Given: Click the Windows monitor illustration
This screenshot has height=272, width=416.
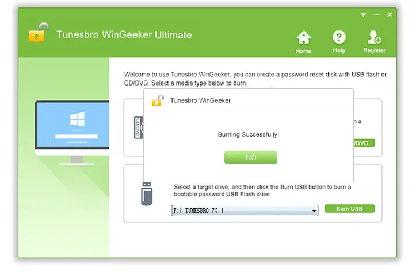Looking at the screenshot, I should tap(72, 133).
